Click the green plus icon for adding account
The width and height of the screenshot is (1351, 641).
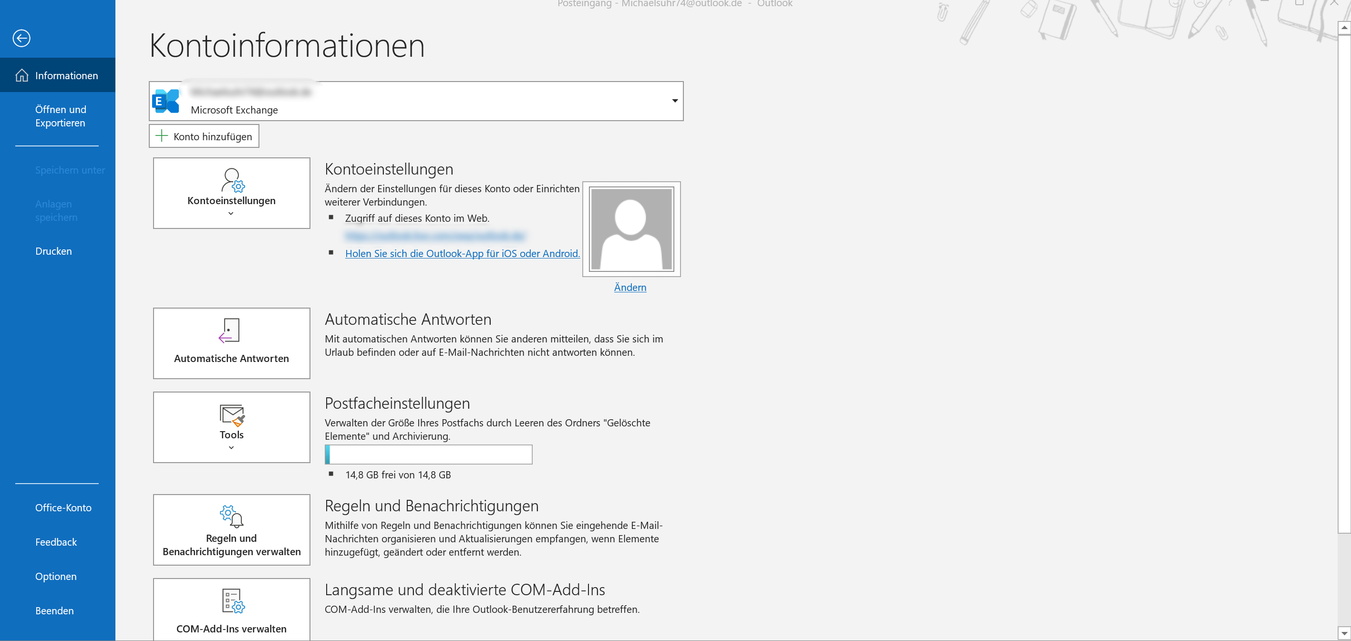pos(162,136)
